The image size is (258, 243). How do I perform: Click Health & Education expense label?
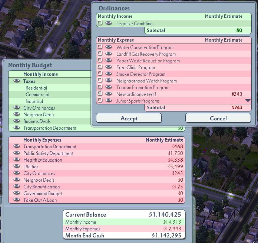(43, 160)
